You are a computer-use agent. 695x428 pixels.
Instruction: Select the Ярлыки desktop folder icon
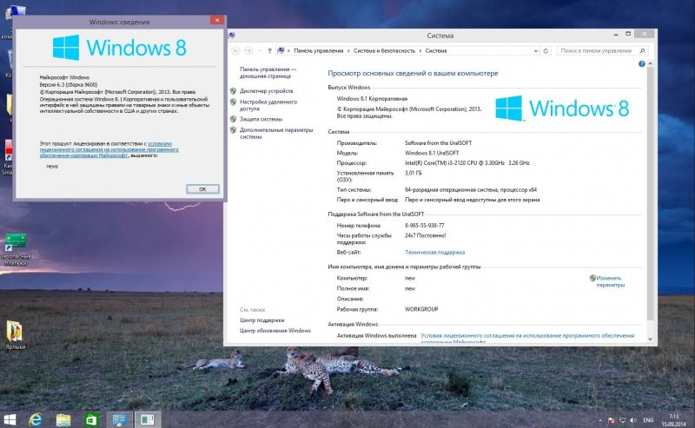(x=15, y=335)
